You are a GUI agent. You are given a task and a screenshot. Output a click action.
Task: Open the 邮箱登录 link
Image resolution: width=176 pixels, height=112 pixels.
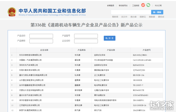(x=111, y=6)
